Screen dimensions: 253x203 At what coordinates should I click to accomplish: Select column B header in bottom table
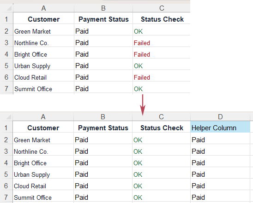coord(103,116)
